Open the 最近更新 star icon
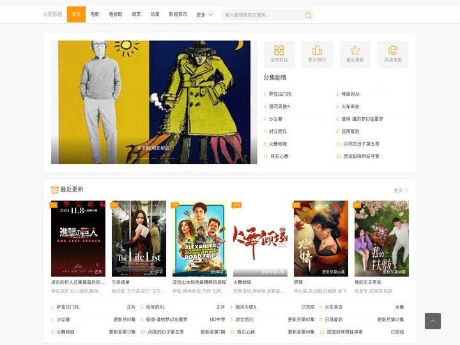460x345 pixels. tap(355, 54)
